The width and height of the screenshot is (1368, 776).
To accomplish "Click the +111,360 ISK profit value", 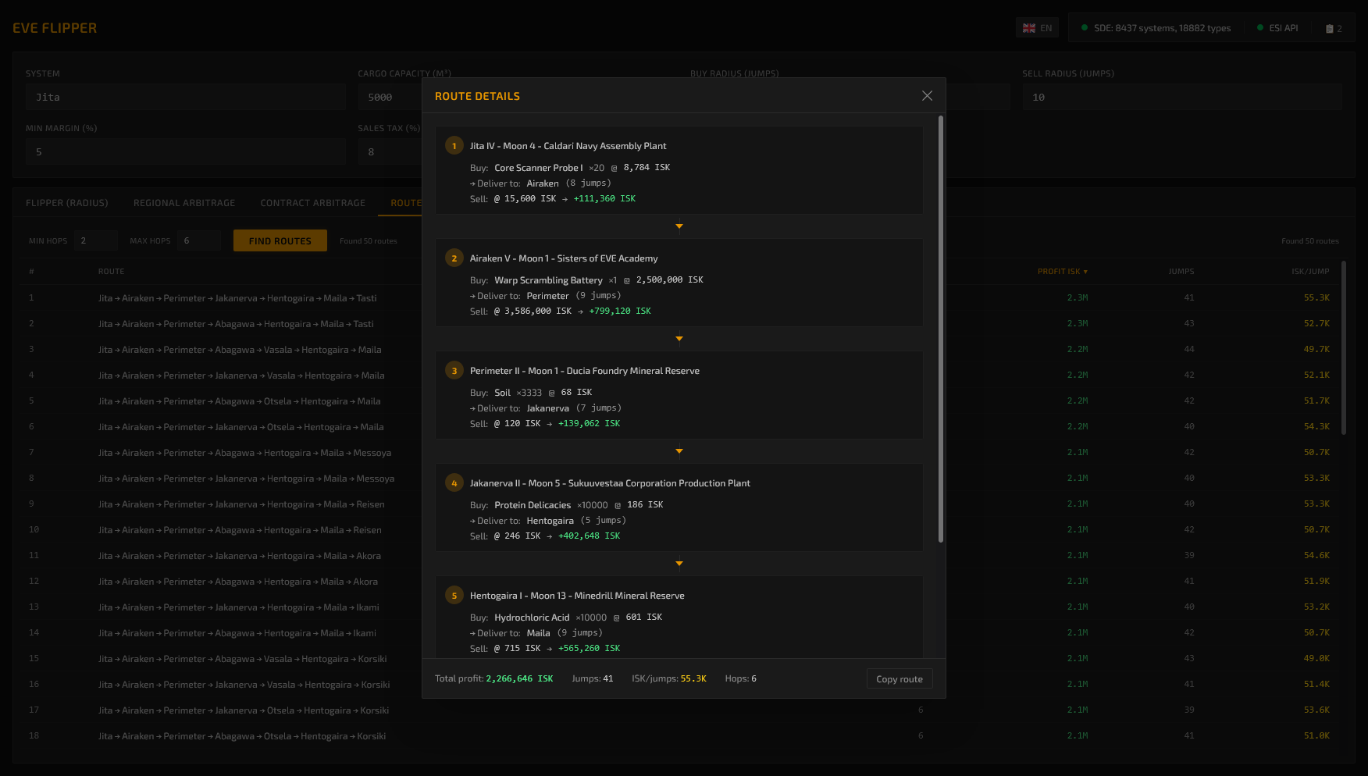I will [x=604, y=198].
